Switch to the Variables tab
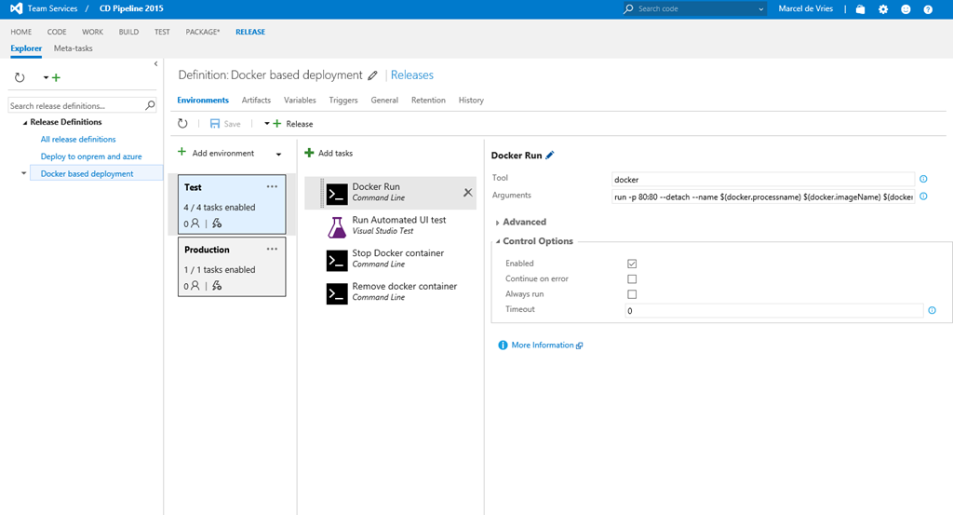953x515 pixels. [x=300, y=101]
